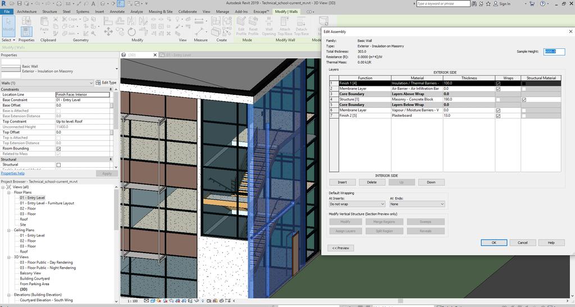Toggle the Room Bounding checkbox in Properties
The height and width of the screenshot is (307, 575).
(x=58, y=149)
